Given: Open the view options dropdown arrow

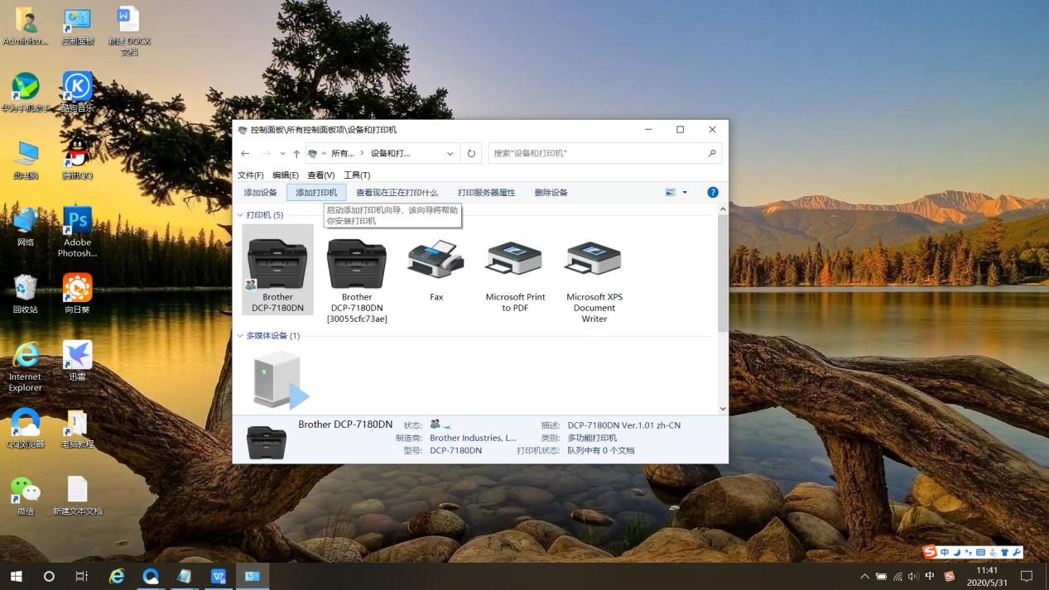Looking at the screenshot, I should click(x=685, y=193).
